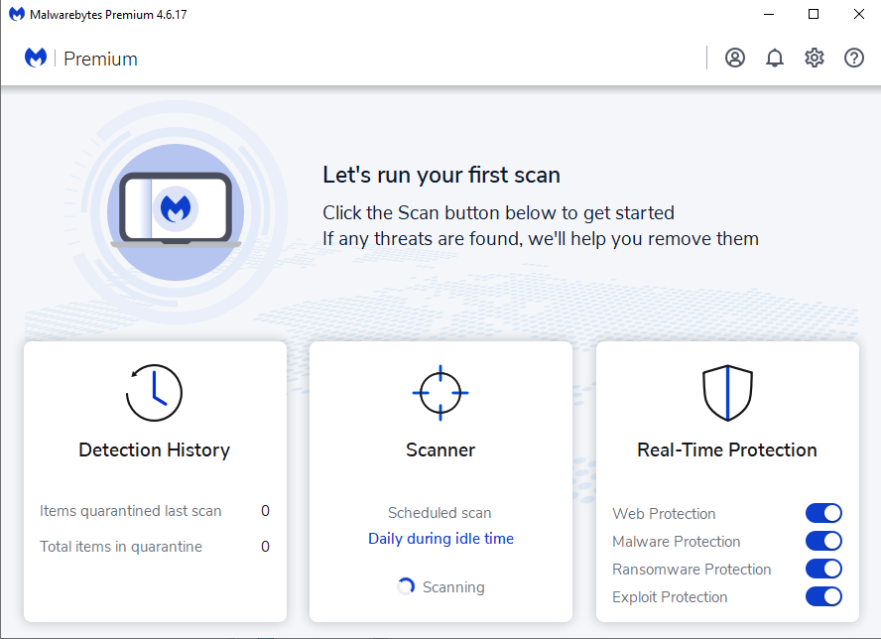
Task: Open the Scanner card heading
Action: click(x=440, y=449)
